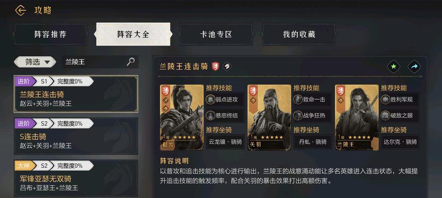The width and height of the screenshot is (442, 198).
Task: Click the cavalry horse icon beside lineup title
Action: [x=227, y=66]
